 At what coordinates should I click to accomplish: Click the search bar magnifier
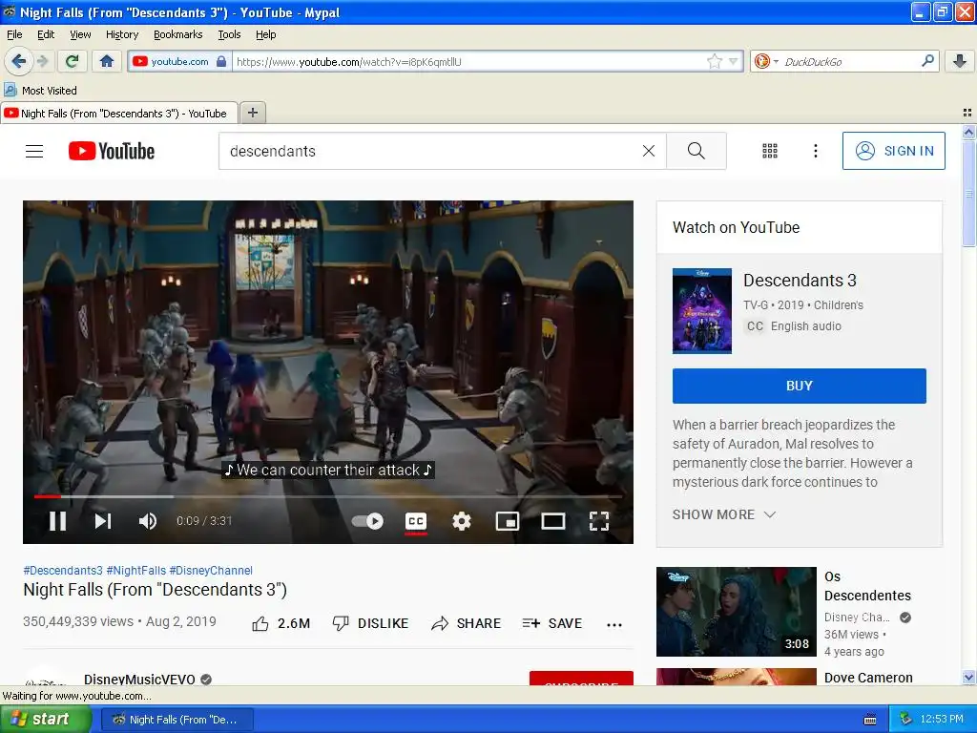pyautogui.click(x=927, y=61)
